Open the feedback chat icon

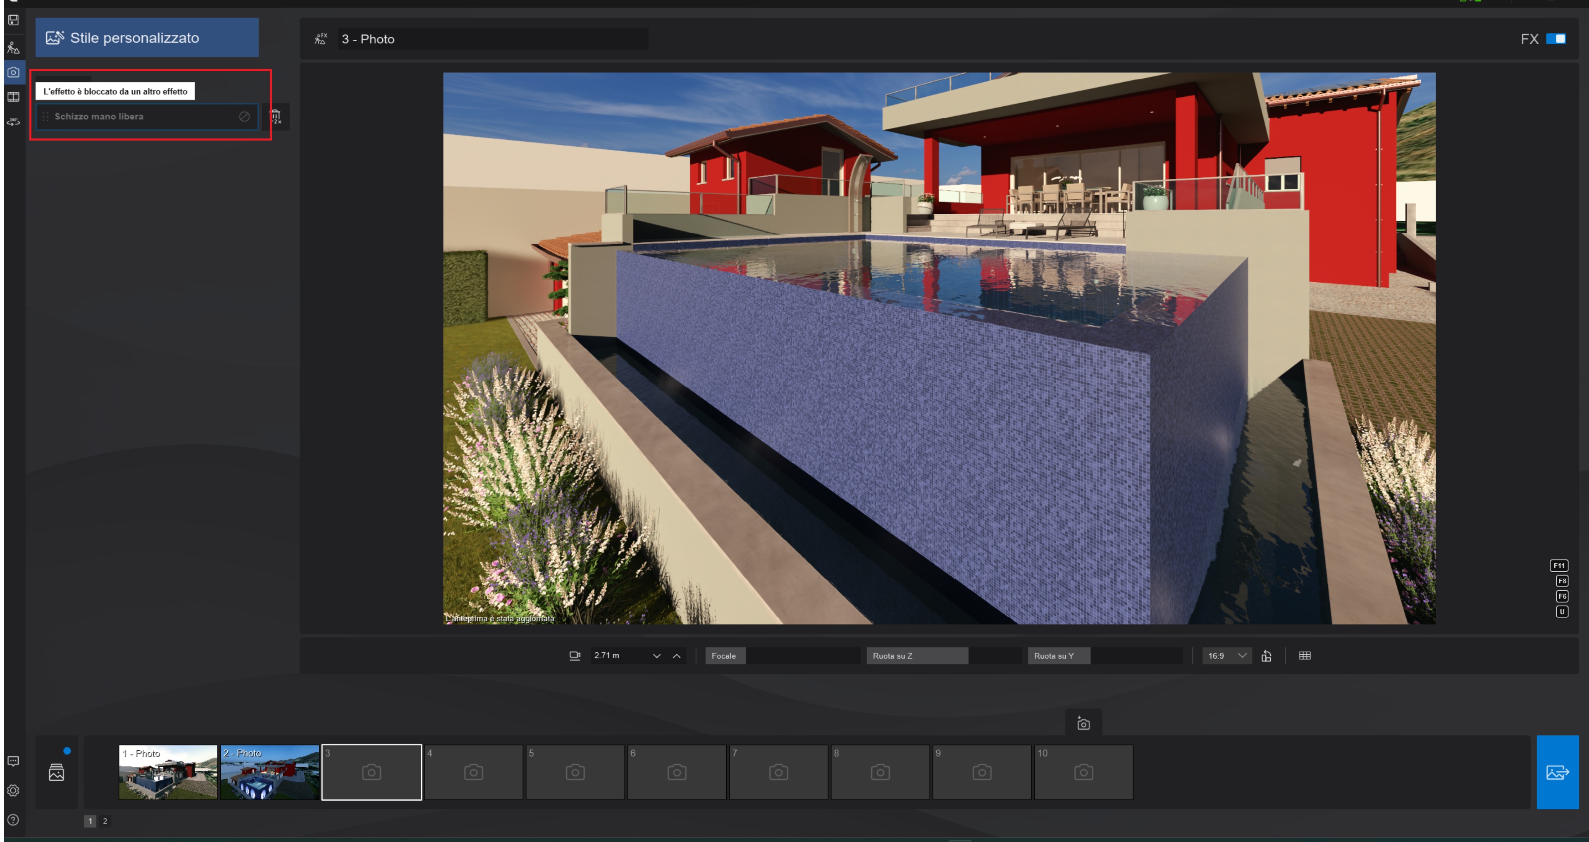(x=13, y=761)
